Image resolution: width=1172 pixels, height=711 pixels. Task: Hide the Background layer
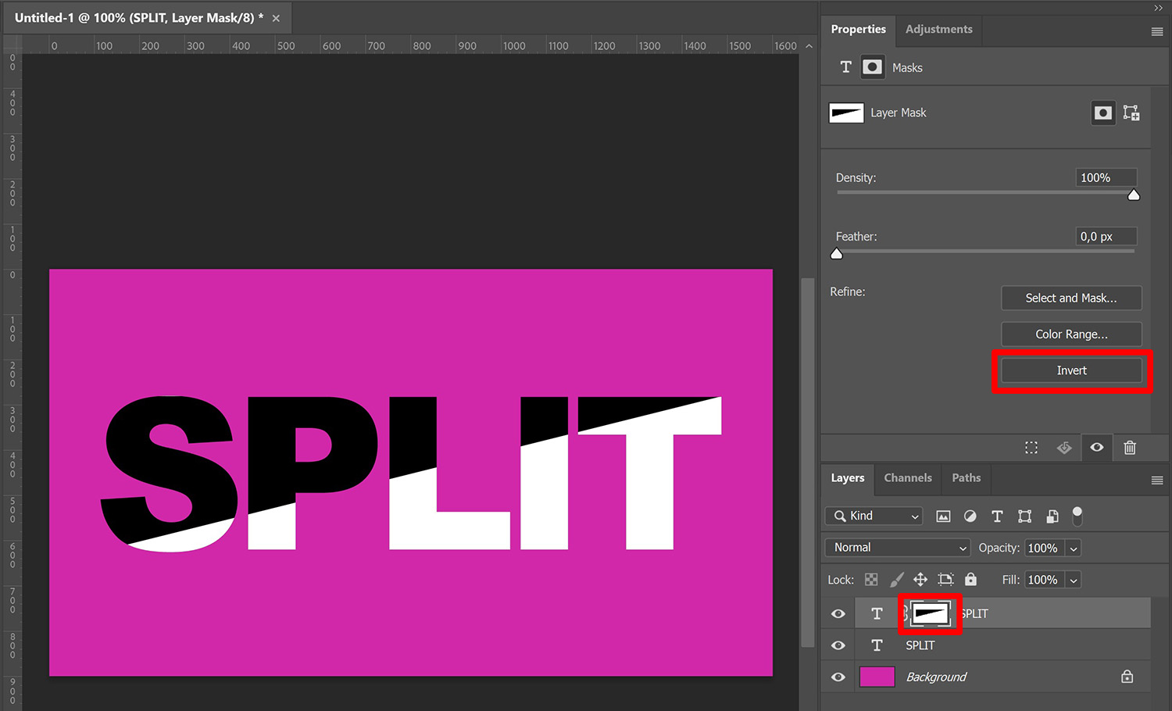click(837, 677)
